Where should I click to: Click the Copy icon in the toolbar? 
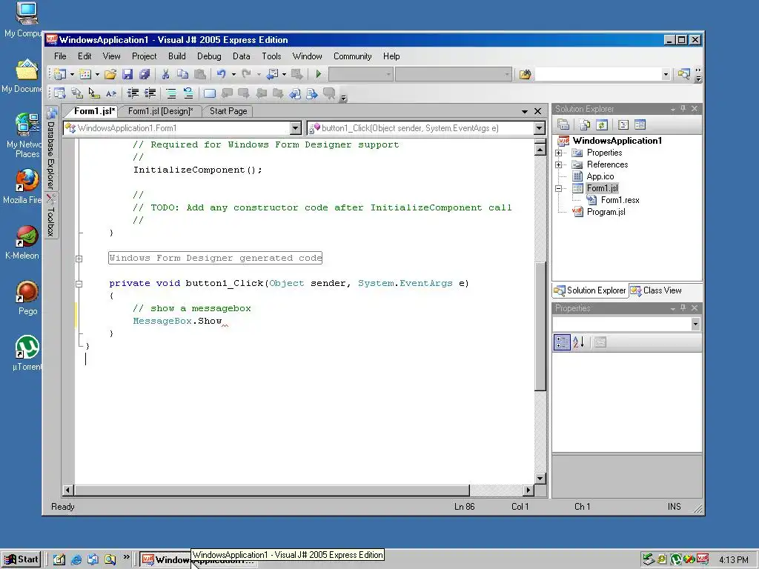(182, 74)
